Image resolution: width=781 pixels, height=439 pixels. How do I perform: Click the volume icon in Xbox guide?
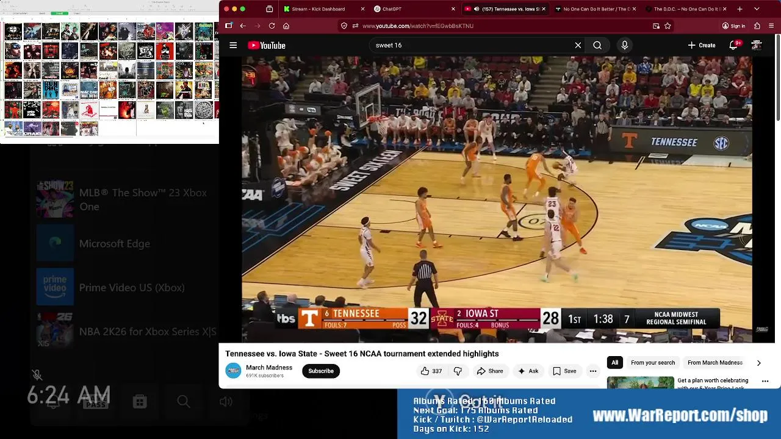click(x=226, y=401)
